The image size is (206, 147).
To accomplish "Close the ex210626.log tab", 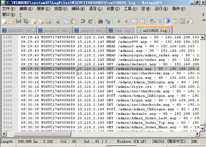I will [168, 31].
